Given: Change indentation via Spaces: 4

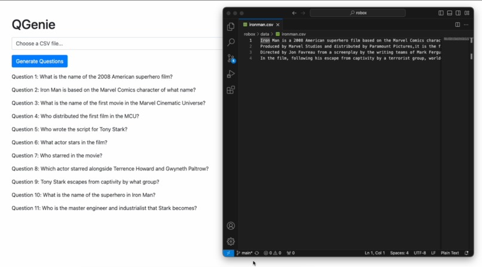Looking at the screenshot, I should (x=399, y=253).
